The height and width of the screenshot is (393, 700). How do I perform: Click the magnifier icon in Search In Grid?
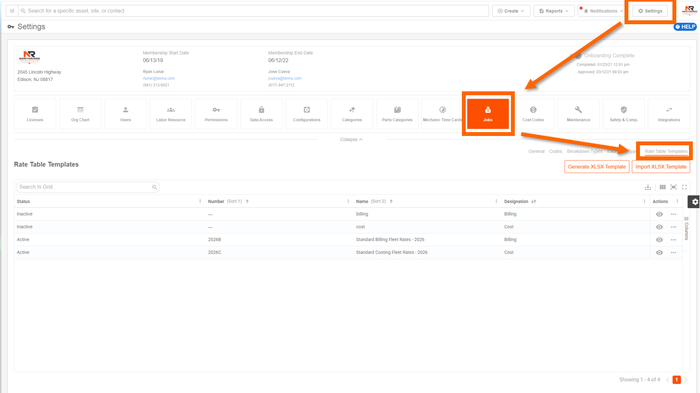tap(154, 187)
